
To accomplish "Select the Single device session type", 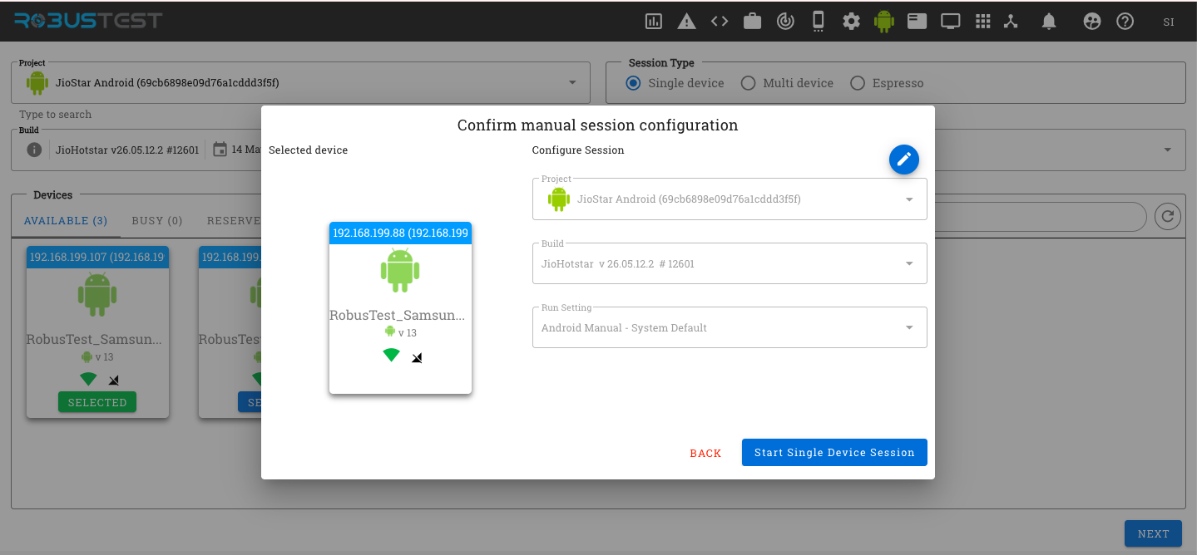I will pos(675,83).
